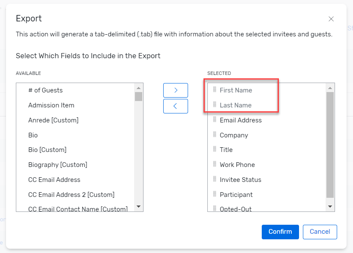Confirm the export

pos(280,232)
